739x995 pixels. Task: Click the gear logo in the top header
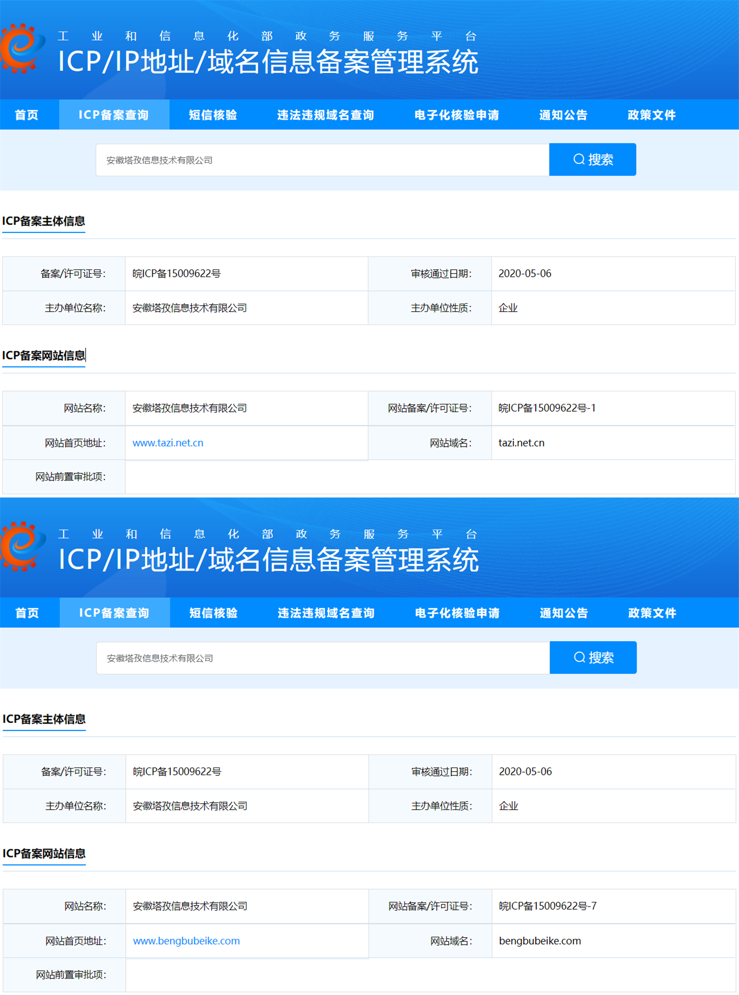point(21,48)
